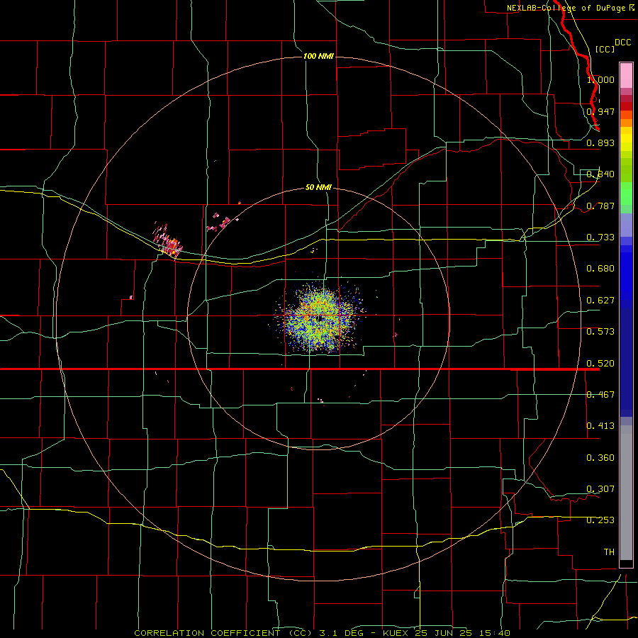
Task: Pick the gray color bar segment
Action: tap(626, 493)
